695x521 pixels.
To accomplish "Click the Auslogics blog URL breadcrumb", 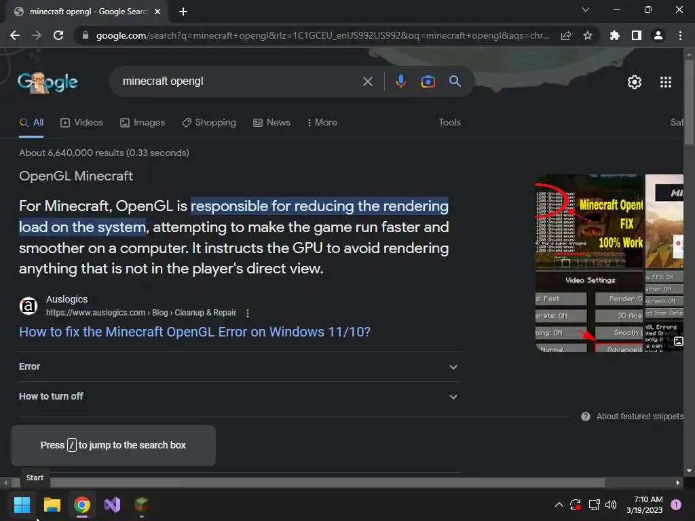I will coord(141,313).
